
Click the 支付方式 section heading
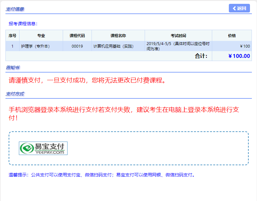coord(15,94)
